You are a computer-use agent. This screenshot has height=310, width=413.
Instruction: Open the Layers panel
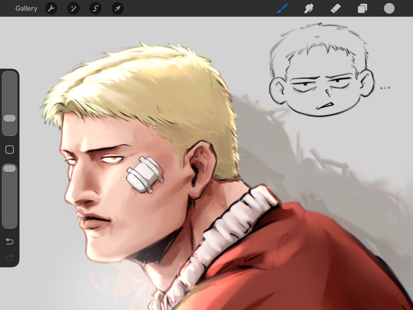[362, 9]
